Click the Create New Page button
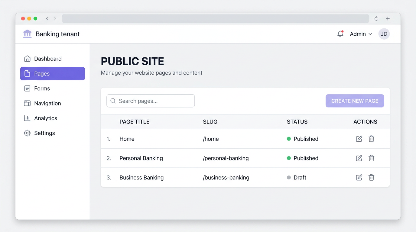Screen dimensions: 416x232 click(x=355, y=101)
